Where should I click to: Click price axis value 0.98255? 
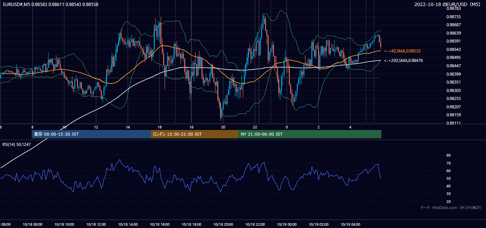point(453,98)
